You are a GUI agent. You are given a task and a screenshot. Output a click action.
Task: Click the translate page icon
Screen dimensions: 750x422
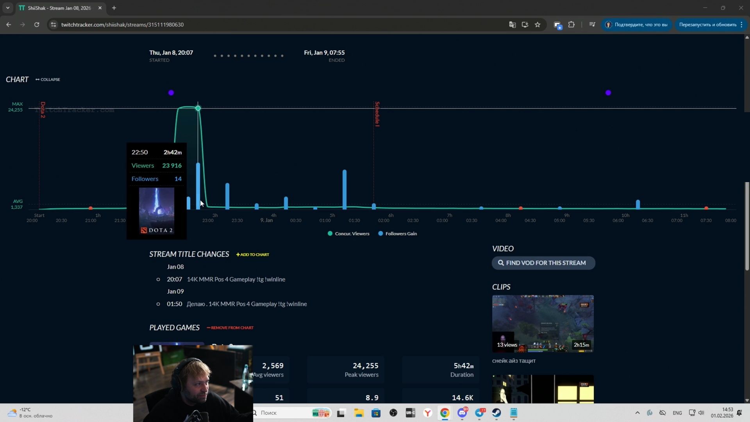click(512, 25)
